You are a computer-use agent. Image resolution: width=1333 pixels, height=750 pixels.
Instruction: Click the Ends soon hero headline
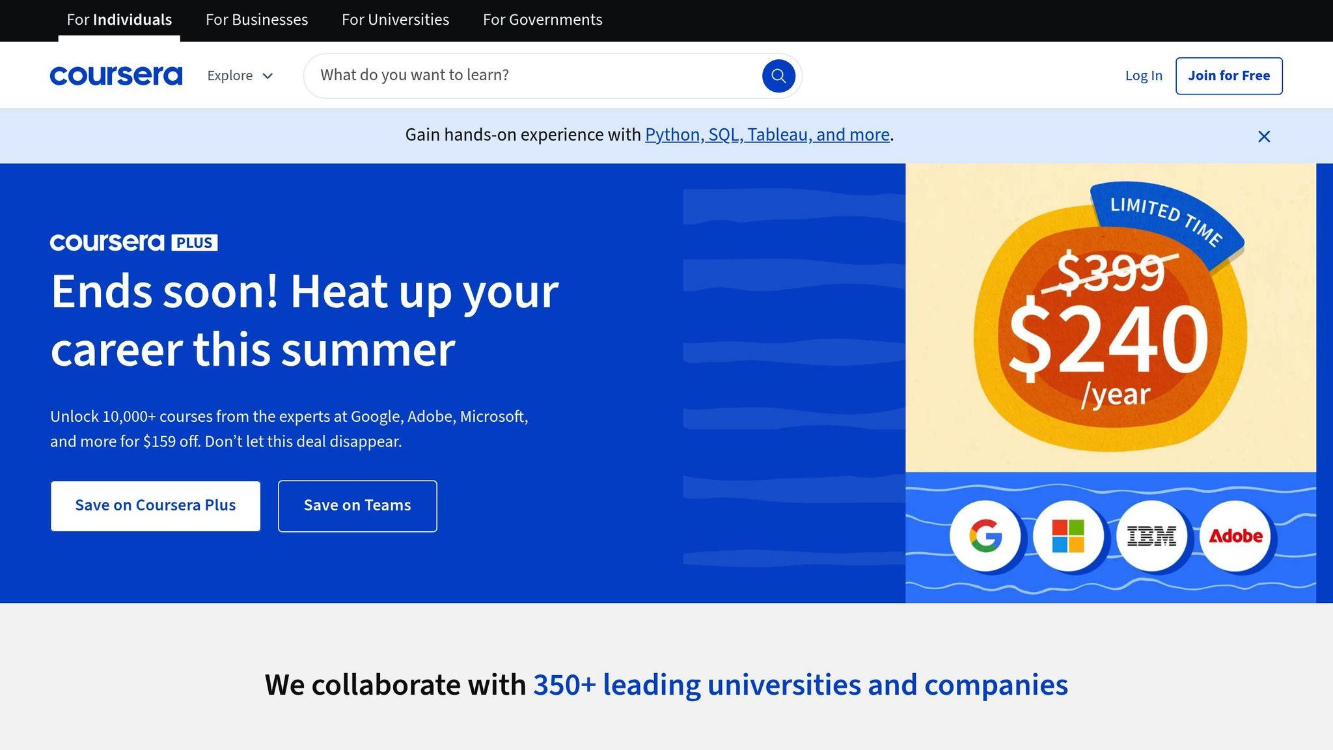[305, 320]
